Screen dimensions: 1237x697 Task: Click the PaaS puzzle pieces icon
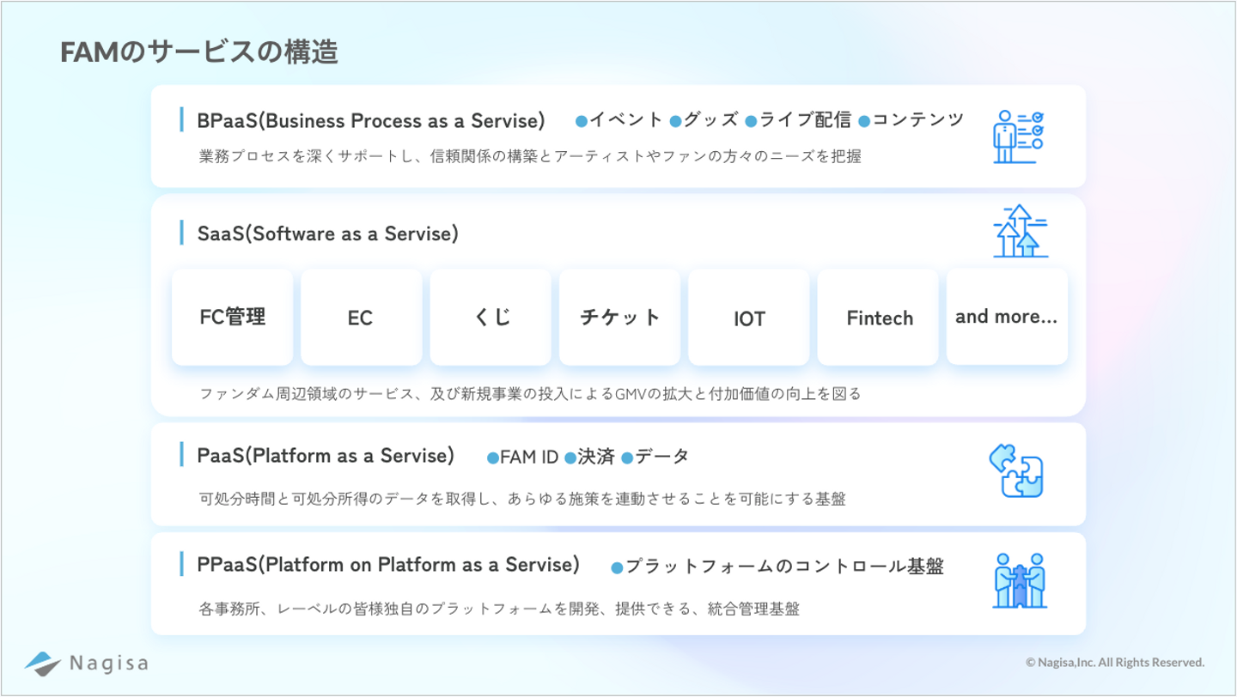coord(1016,470)
